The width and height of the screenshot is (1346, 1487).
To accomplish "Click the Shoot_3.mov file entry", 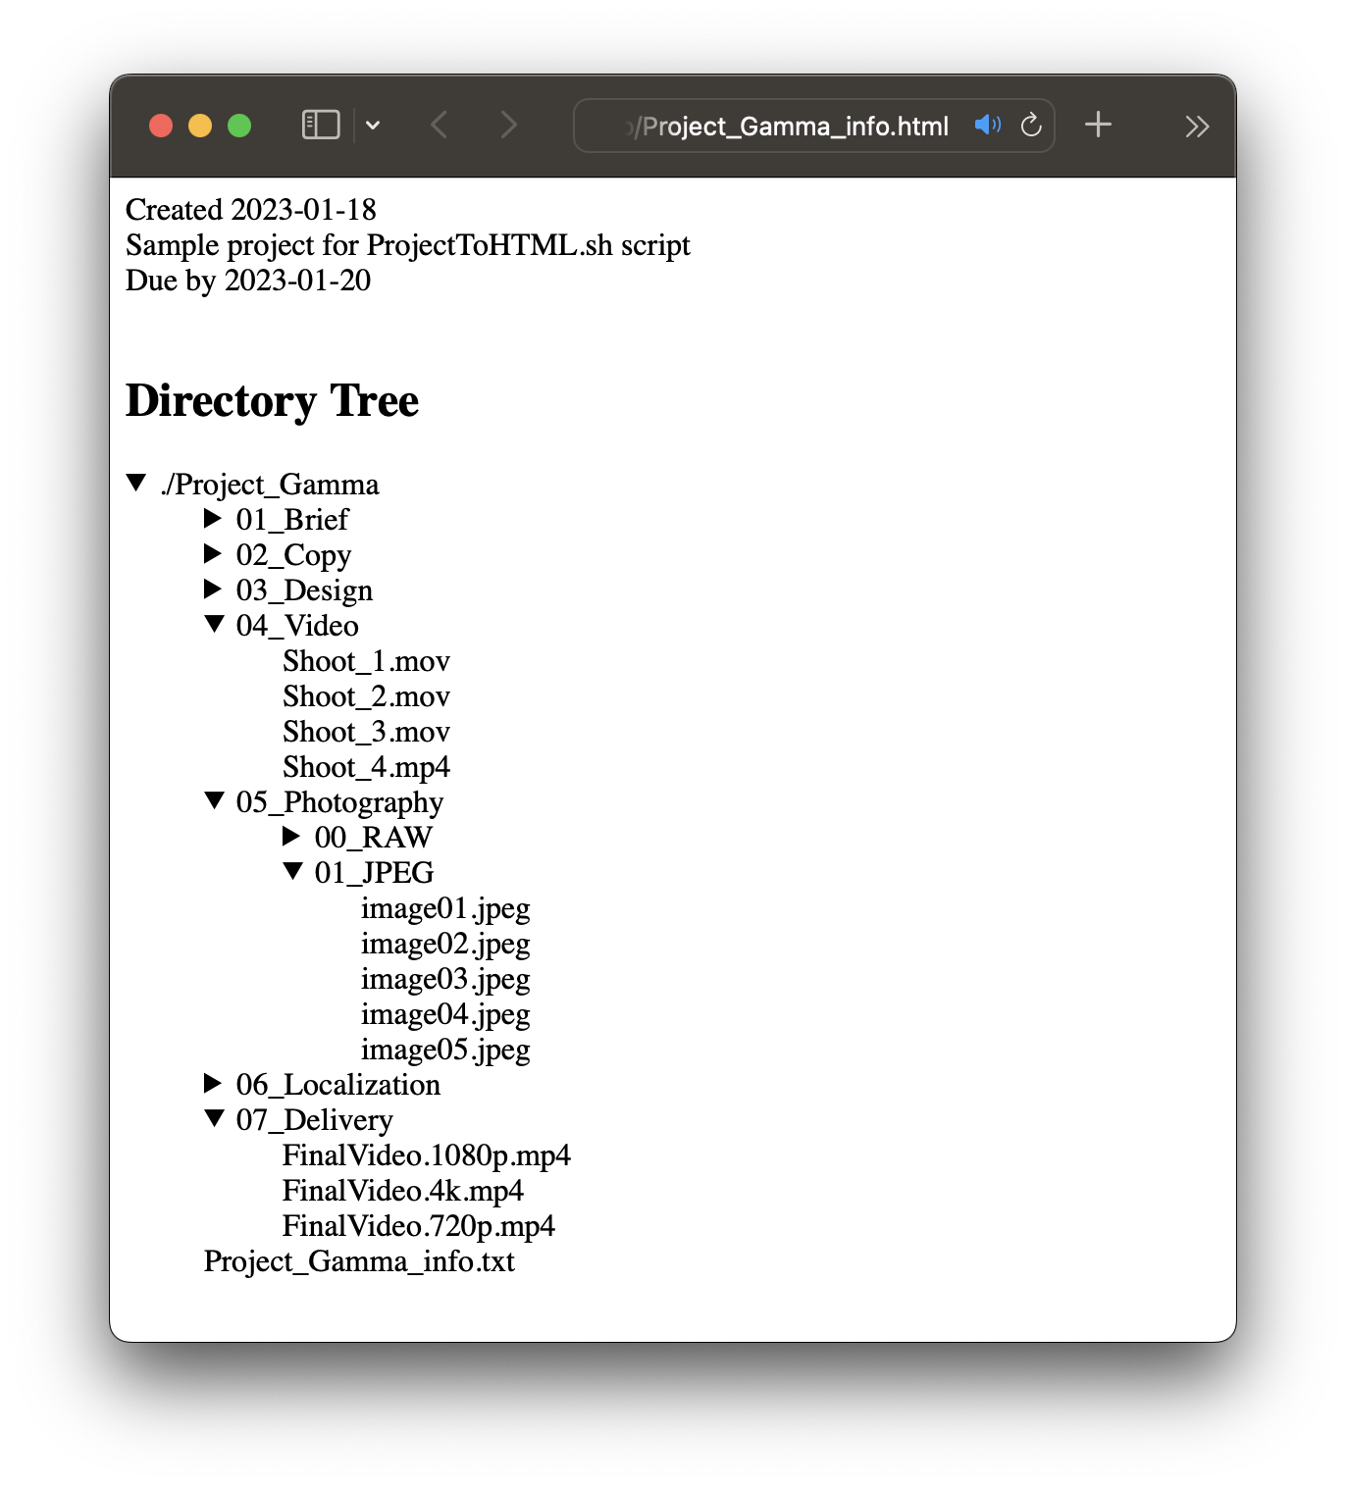I will tap(366, 732).
